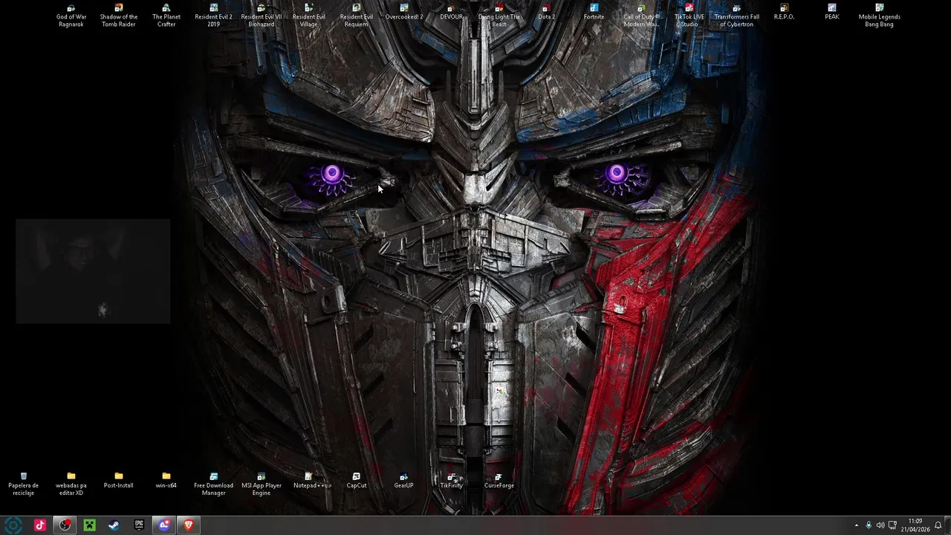This screenshot has width=951, height=535.
Task: Open network status tray icon
Action: pos(892,525)
